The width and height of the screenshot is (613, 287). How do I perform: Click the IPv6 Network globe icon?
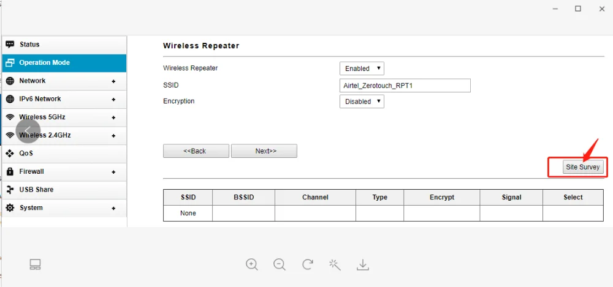tap(10, 99)
